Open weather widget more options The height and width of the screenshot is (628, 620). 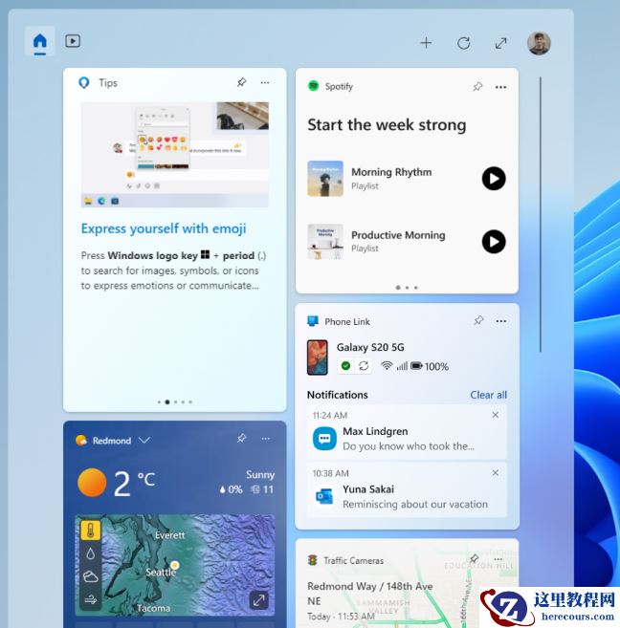265,439
